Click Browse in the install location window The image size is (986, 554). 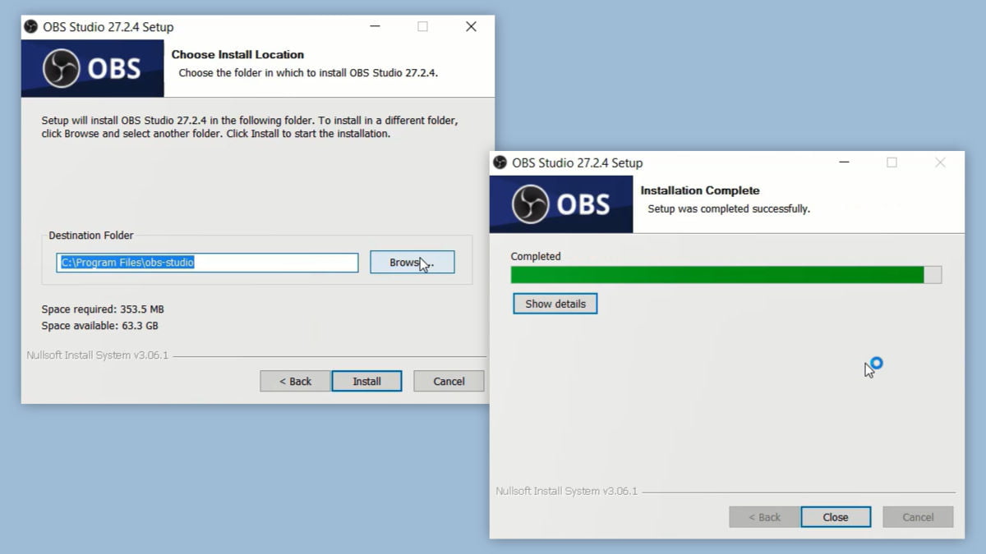pos(412,263)
